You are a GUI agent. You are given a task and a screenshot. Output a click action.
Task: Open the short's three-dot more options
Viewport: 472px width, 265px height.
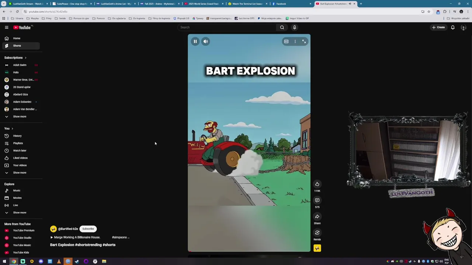(x=295, y=42)
